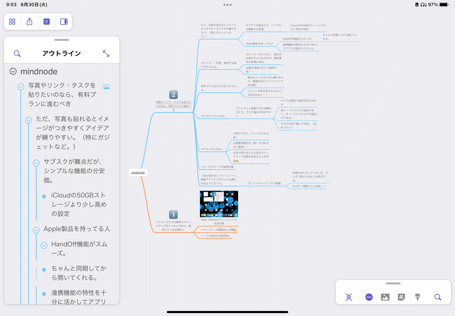
Task: Tap the Share icon in the top toolbar
Action: [29, 22]
